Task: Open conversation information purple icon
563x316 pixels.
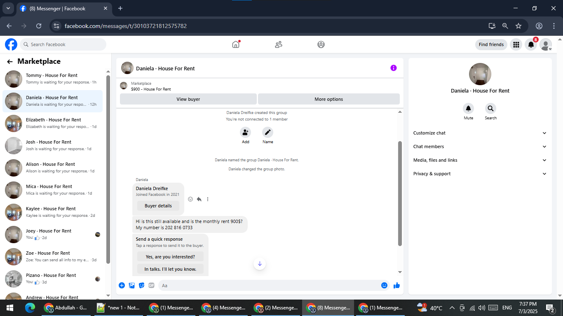Action: pos(394,68)
